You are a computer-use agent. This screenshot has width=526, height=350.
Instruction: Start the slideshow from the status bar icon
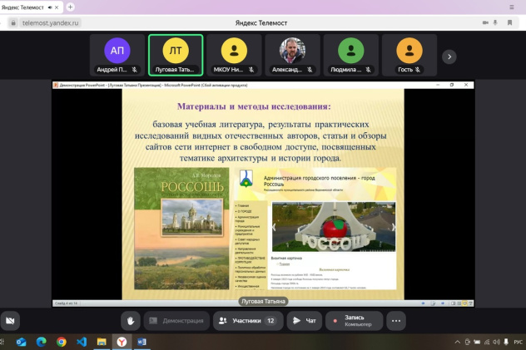coord(470,303)
